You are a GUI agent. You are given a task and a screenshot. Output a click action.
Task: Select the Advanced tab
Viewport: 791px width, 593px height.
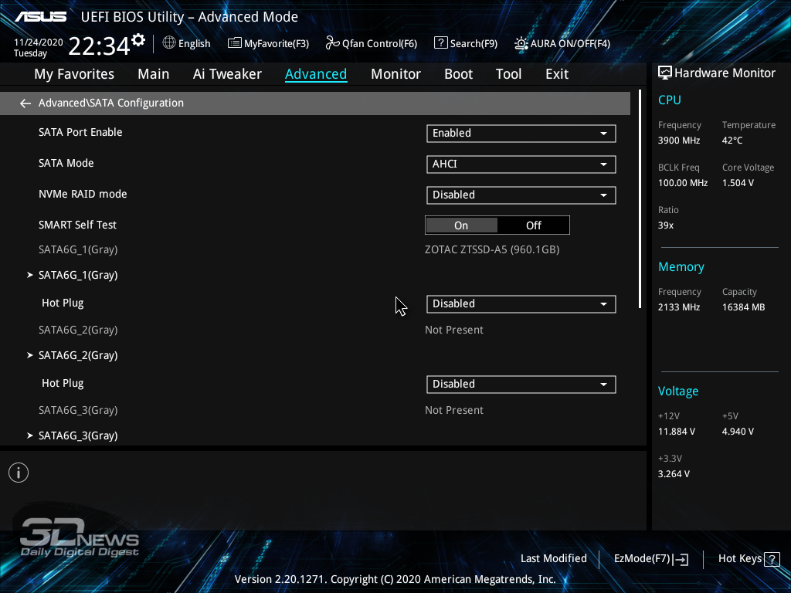point(316,74)
